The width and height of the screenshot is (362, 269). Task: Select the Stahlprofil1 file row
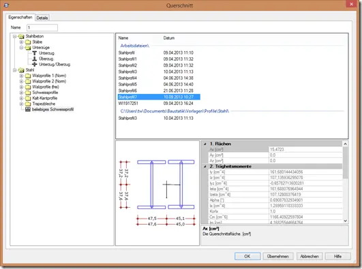pos(159,59)
